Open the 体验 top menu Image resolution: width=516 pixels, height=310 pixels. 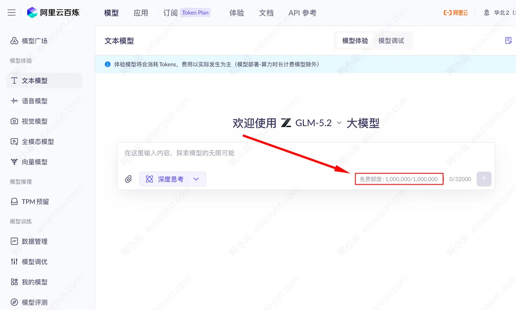point(237,13)
